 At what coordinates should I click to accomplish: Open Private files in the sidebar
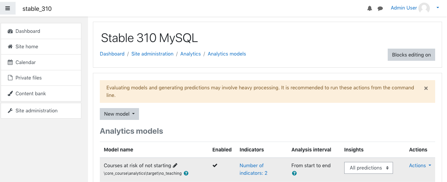coord(41,78)
